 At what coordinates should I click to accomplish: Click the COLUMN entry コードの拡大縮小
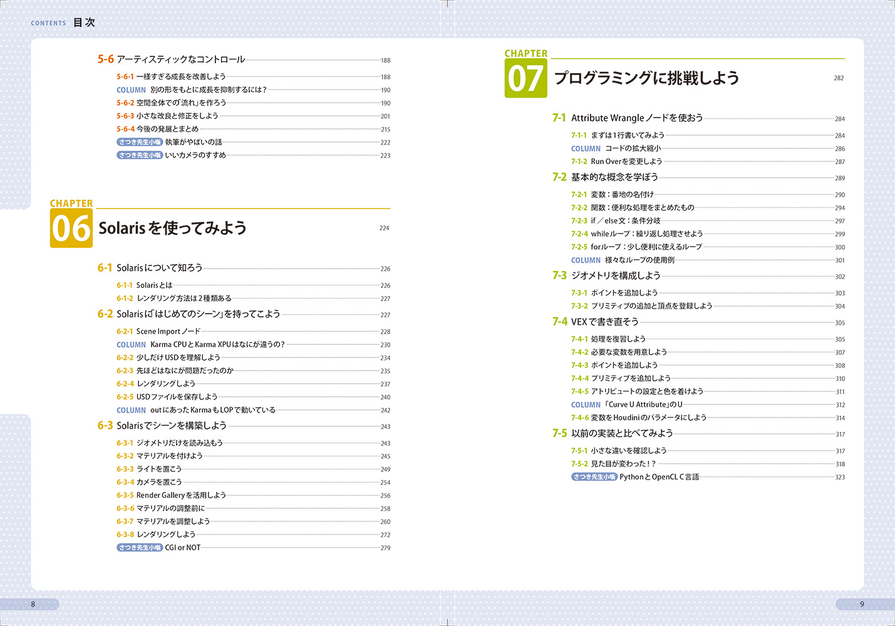632,148
